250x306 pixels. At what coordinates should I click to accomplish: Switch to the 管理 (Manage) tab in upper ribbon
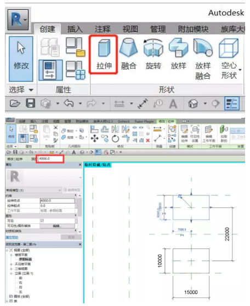click(158, 29)
